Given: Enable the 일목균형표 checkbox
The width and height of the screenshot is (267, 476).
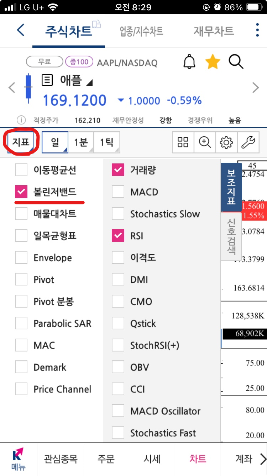Looking at the screenshot, I should 21,236.
